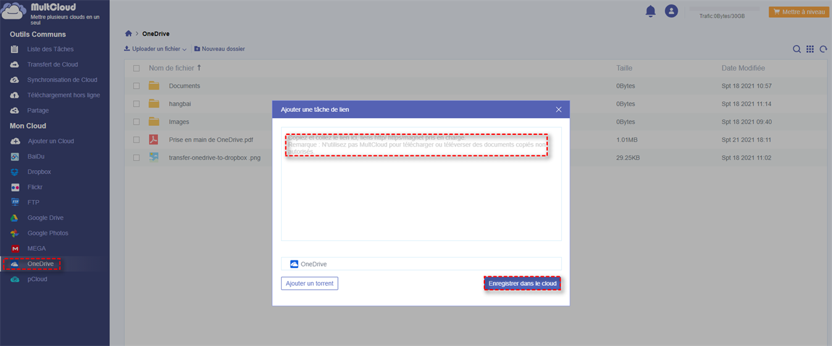Click Enregistrer dans le cloud button
Image resolution: width=832 pixels, height=346 pixels.
pos(522,283)
